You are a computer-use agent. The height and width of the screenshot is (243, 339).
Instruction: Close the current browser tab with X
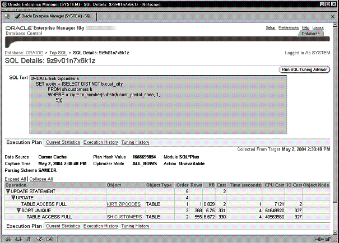pos(333,16)
